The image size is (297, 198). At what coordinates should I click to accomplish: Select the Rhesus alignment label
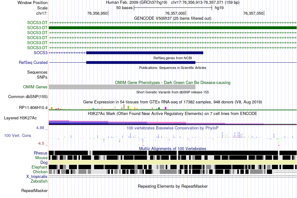coord(41,153)
